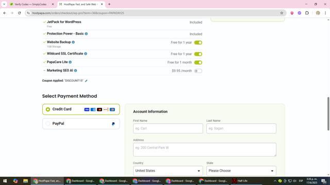
Task: Open the tab search dropdown arrow
Action: point(4,4)
